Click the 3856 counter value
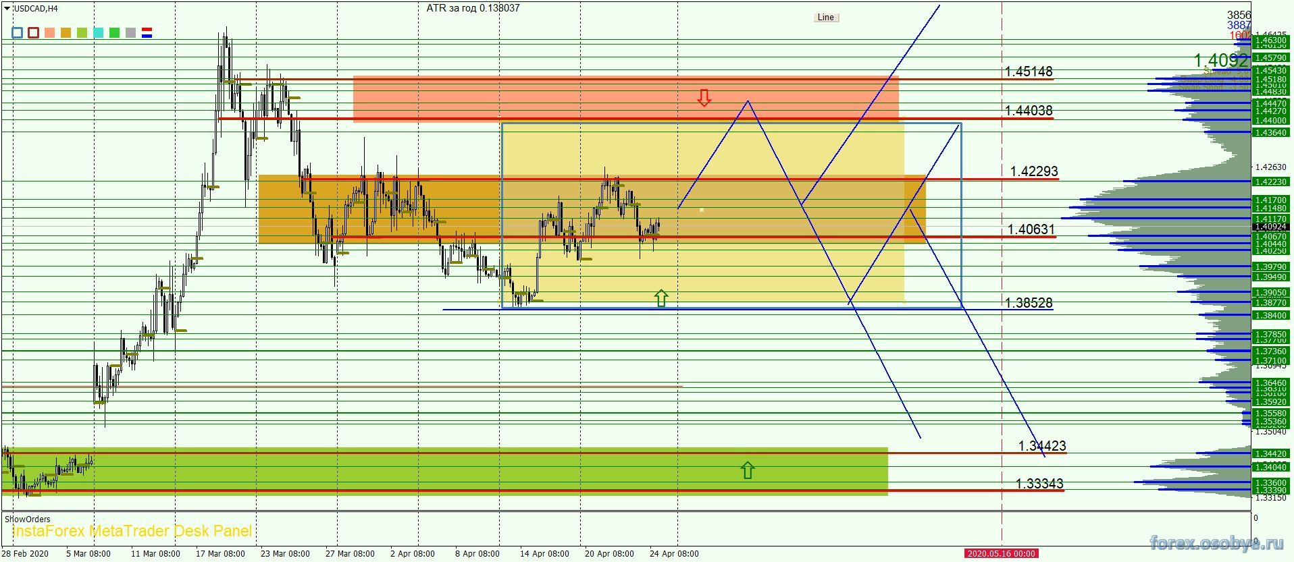The height and width of the screenshot is (562, 1294). [1239, 15]
